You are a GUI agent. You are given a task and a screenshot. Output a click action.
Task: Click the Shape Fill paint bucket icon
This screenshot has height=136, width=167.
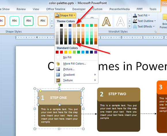click(58, 15)
